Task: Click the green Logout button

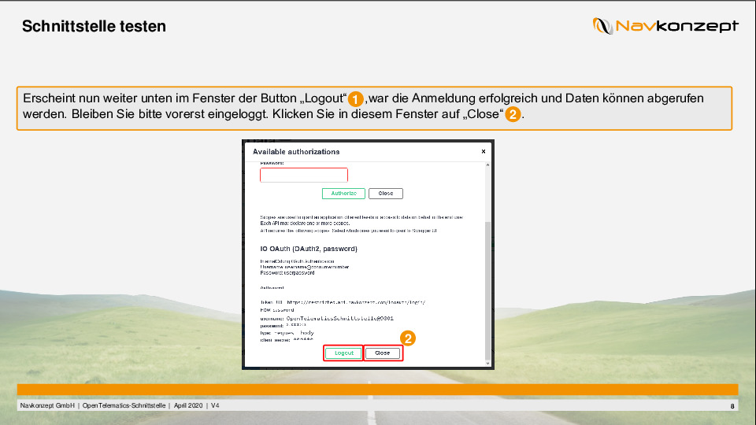Action: [343, 353]
